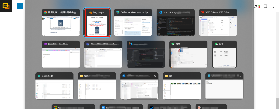Click the bg card's folder icon
Image resolution: width=279 pixels, height=109 pixels.
pyautogui.click(x=166, y=76)
